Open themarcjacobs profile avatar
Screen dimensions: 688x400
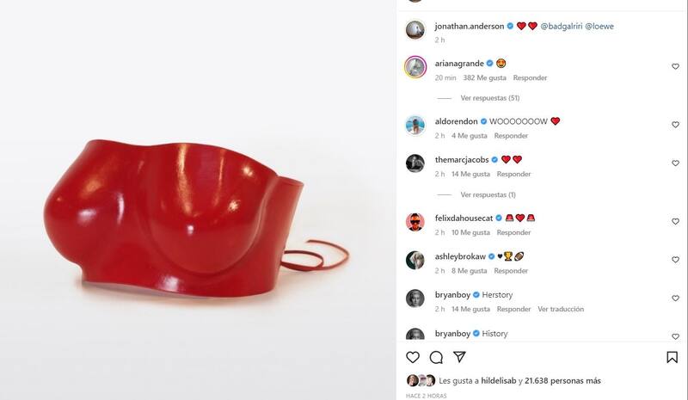coord(415,163)
